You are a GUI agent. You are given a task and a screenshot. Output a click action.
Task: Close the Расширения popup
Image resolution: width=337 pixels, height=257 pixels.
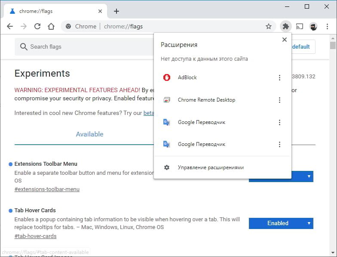pos(285,40)
